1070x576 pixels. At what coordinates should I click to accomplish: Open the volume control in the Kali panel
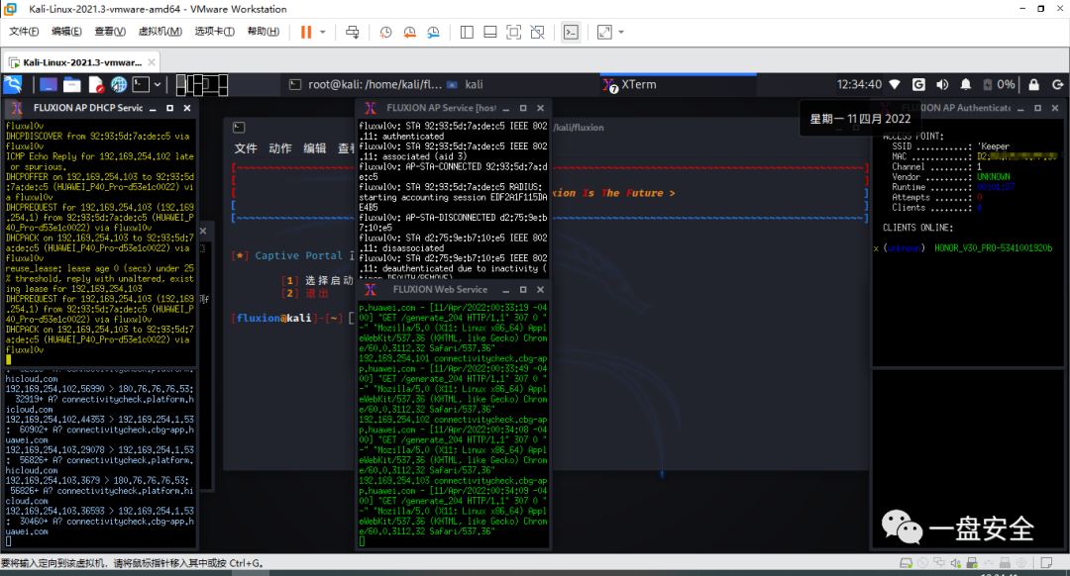942,84
